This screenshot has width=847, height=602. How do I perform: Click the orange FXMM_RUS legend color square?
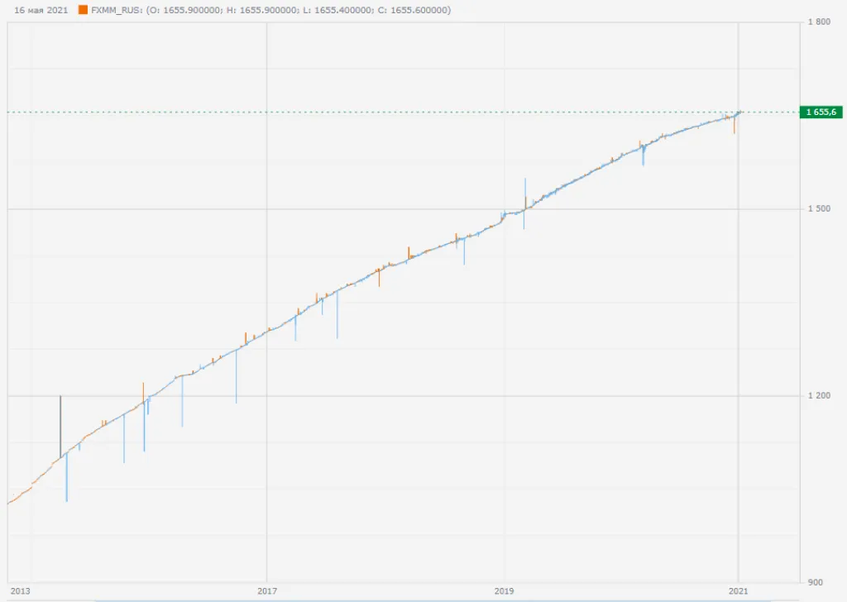(83, 10)
